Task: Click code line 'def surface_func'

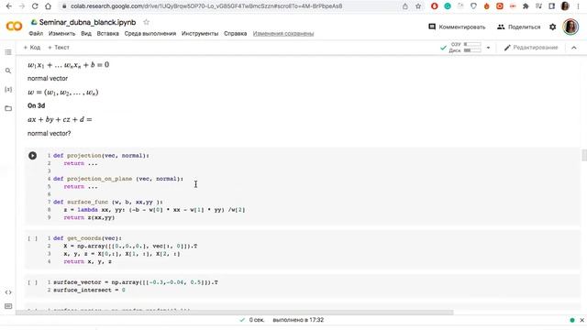Action: point(108,202)
